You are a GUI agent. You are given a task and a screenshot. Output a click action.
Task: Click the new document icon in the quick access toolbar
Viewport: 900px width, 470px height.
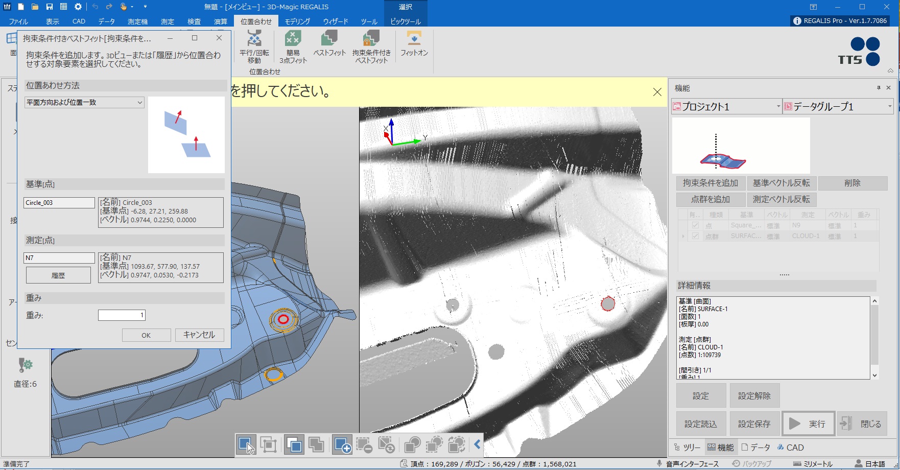click(x=21, y=7)
